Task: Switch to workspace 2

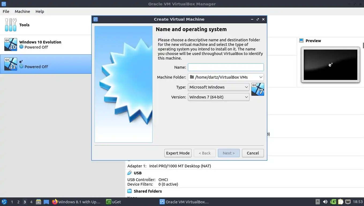Action: pos(18,202)
